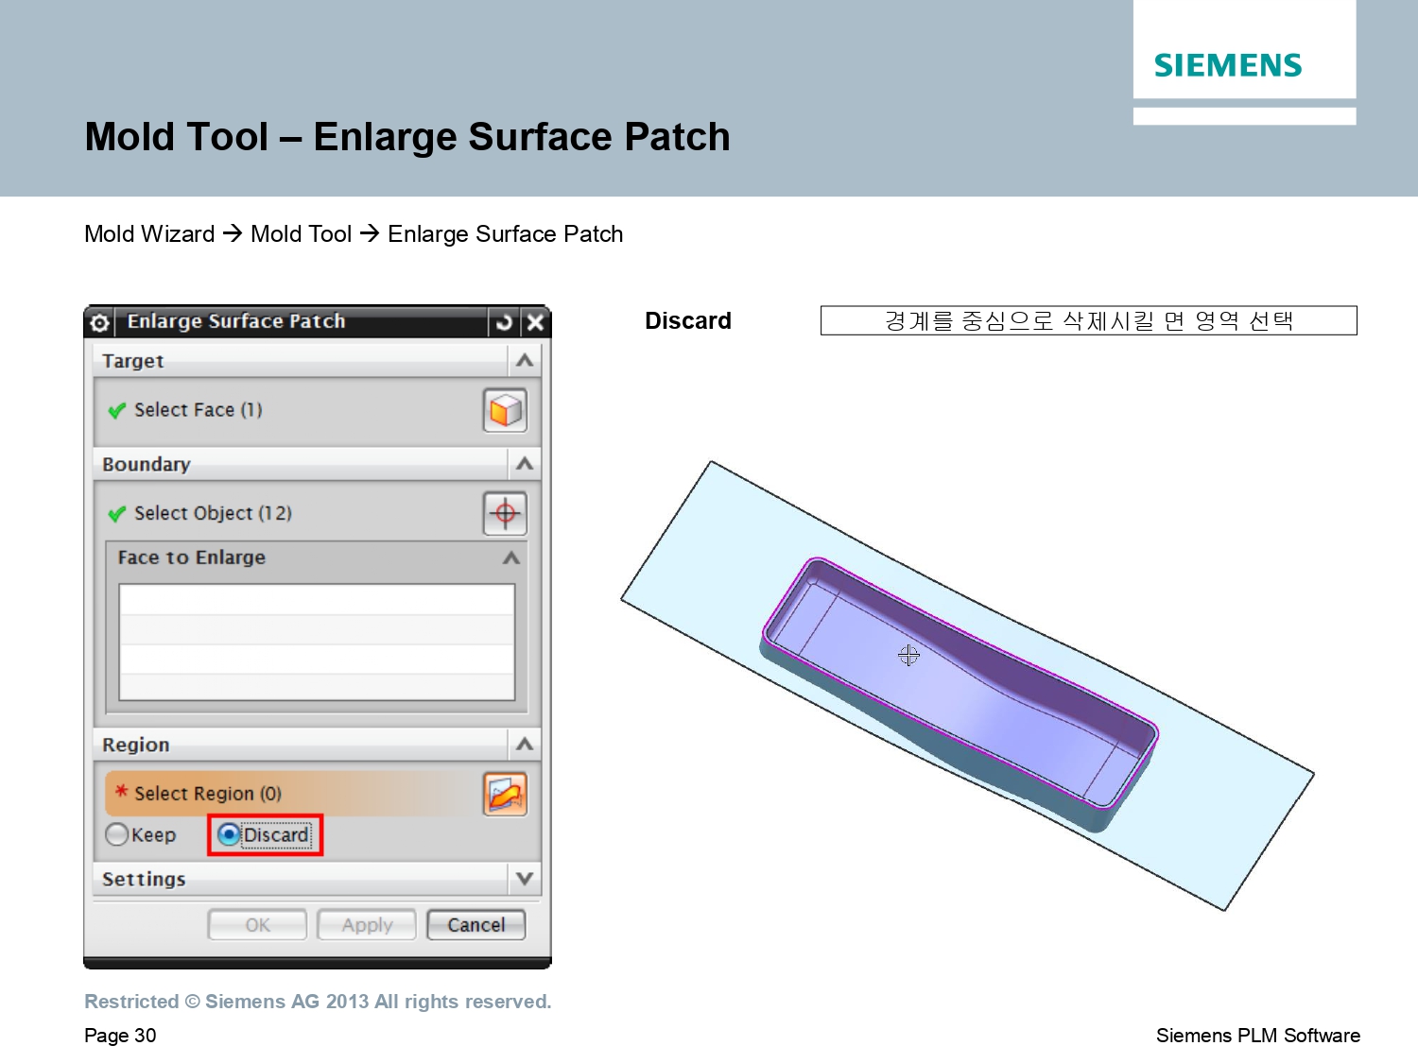Click the Korean description text box
Viewport: 1418px width, 1063px height.
pos(1088,320)
